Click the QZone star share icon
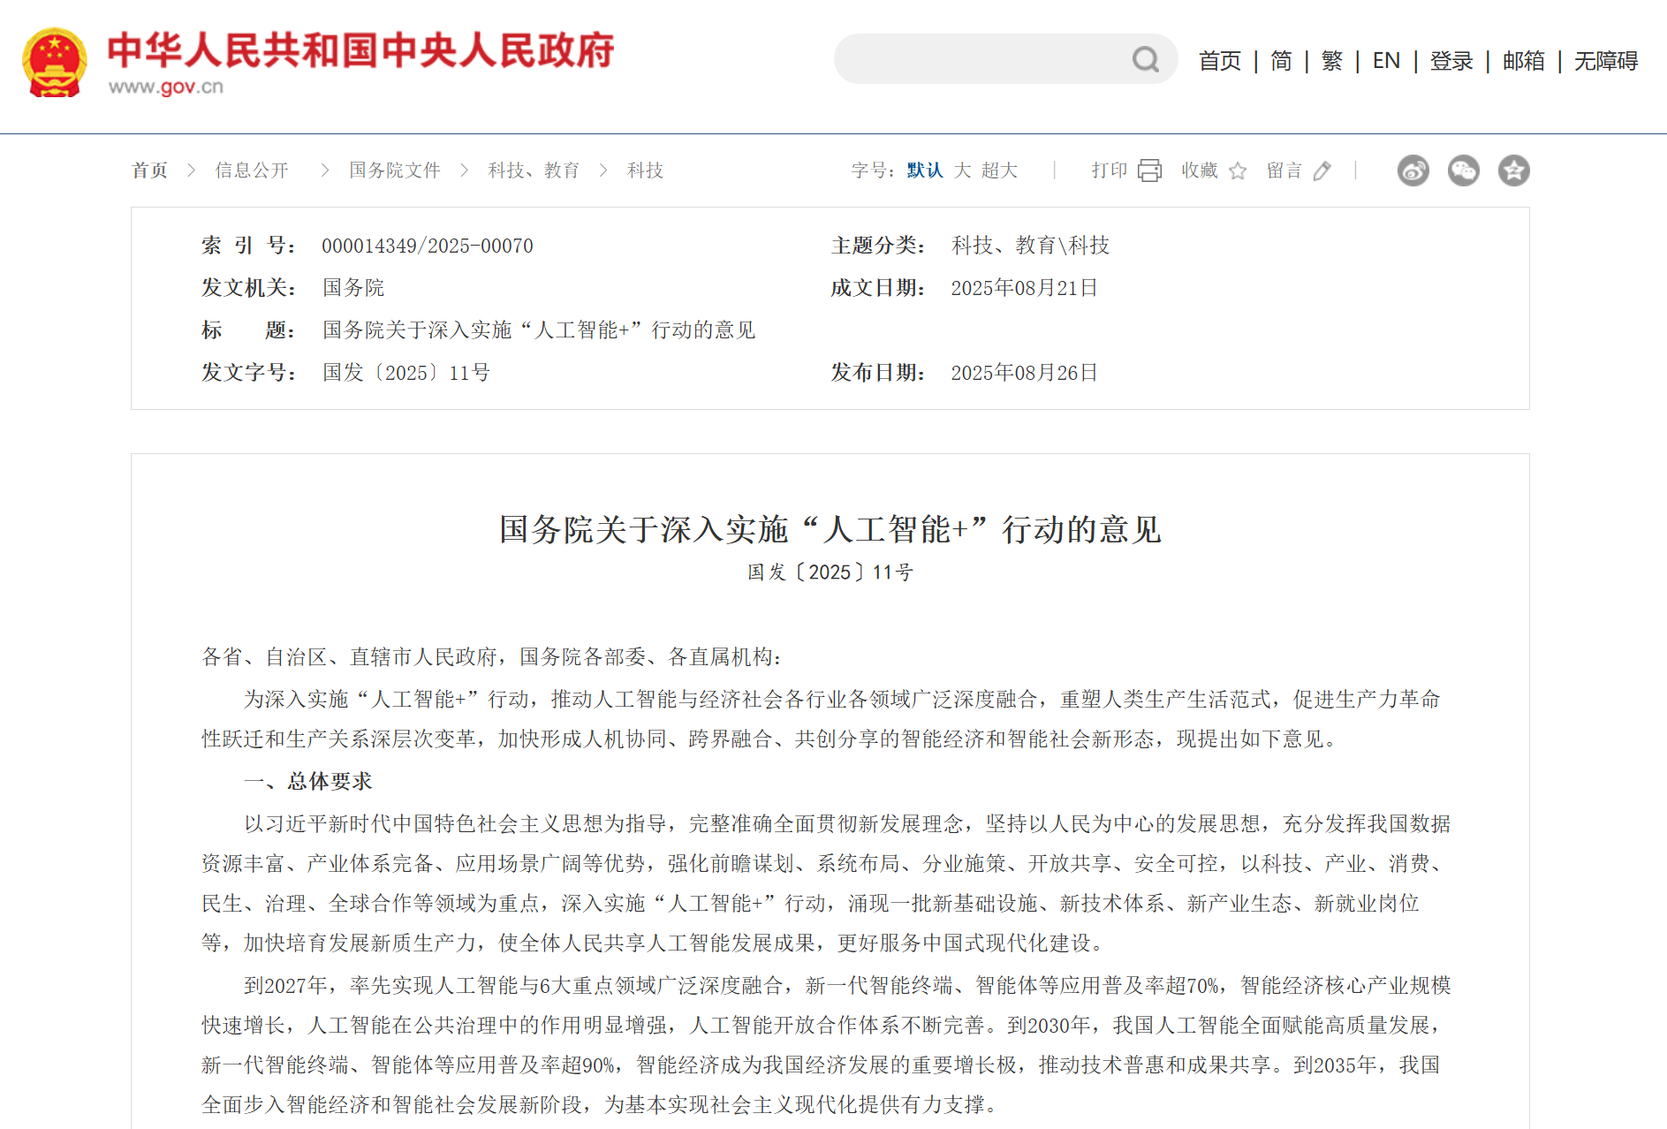The image size is (1667, 1129). [x=1513, y=170]
